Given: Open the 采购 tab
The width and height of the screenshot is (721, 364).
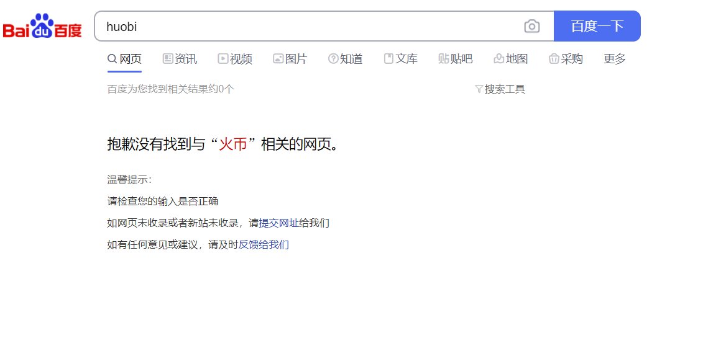Looking at the screenshot, I should tap(566, 59).
